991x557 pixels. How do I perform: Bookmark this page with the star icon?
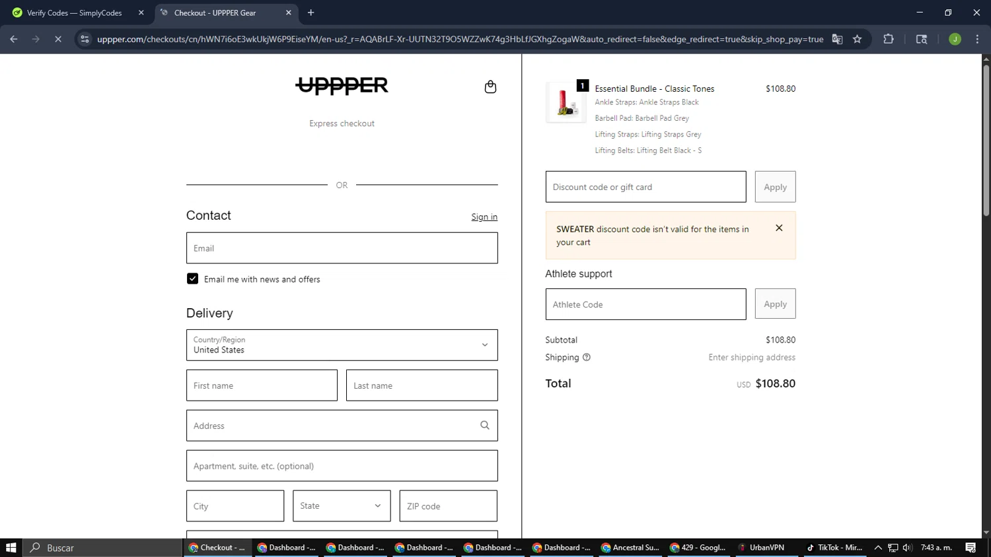[x=857, y=39]
